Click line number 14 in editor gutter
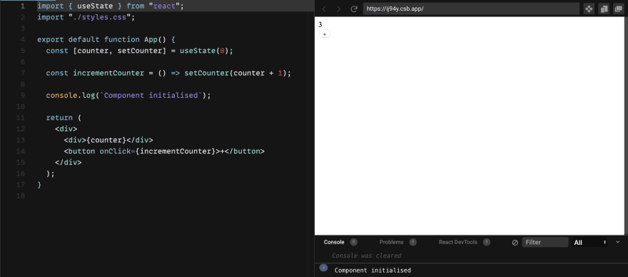This screenshot has height=277, width=628. [21, 151]
